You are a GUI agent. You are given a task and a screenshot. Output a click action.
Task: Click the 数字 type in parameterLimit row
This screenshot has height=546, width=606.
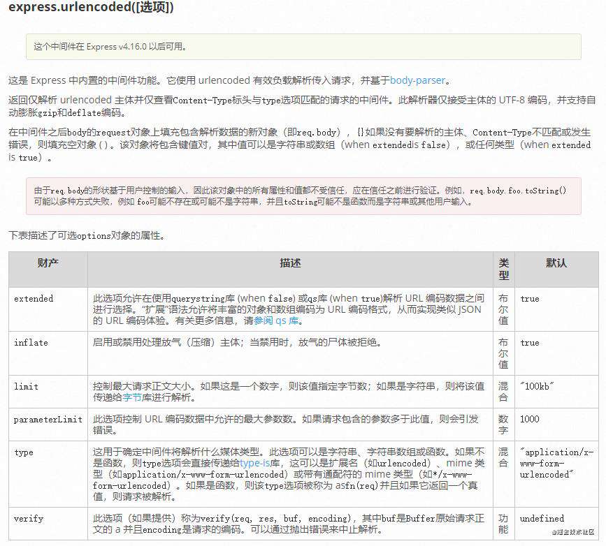pos(503,425)
